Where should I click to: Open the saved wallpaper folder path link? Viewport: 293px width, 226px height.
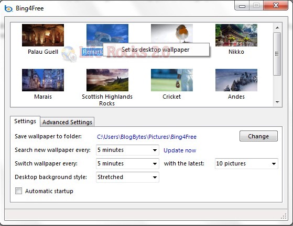[147, 137]
